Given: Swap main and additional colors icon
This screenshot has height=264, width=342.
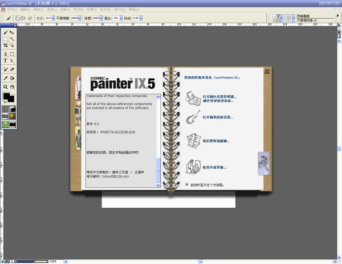Looking at the screenshot, I should click(x=5, y=102).
